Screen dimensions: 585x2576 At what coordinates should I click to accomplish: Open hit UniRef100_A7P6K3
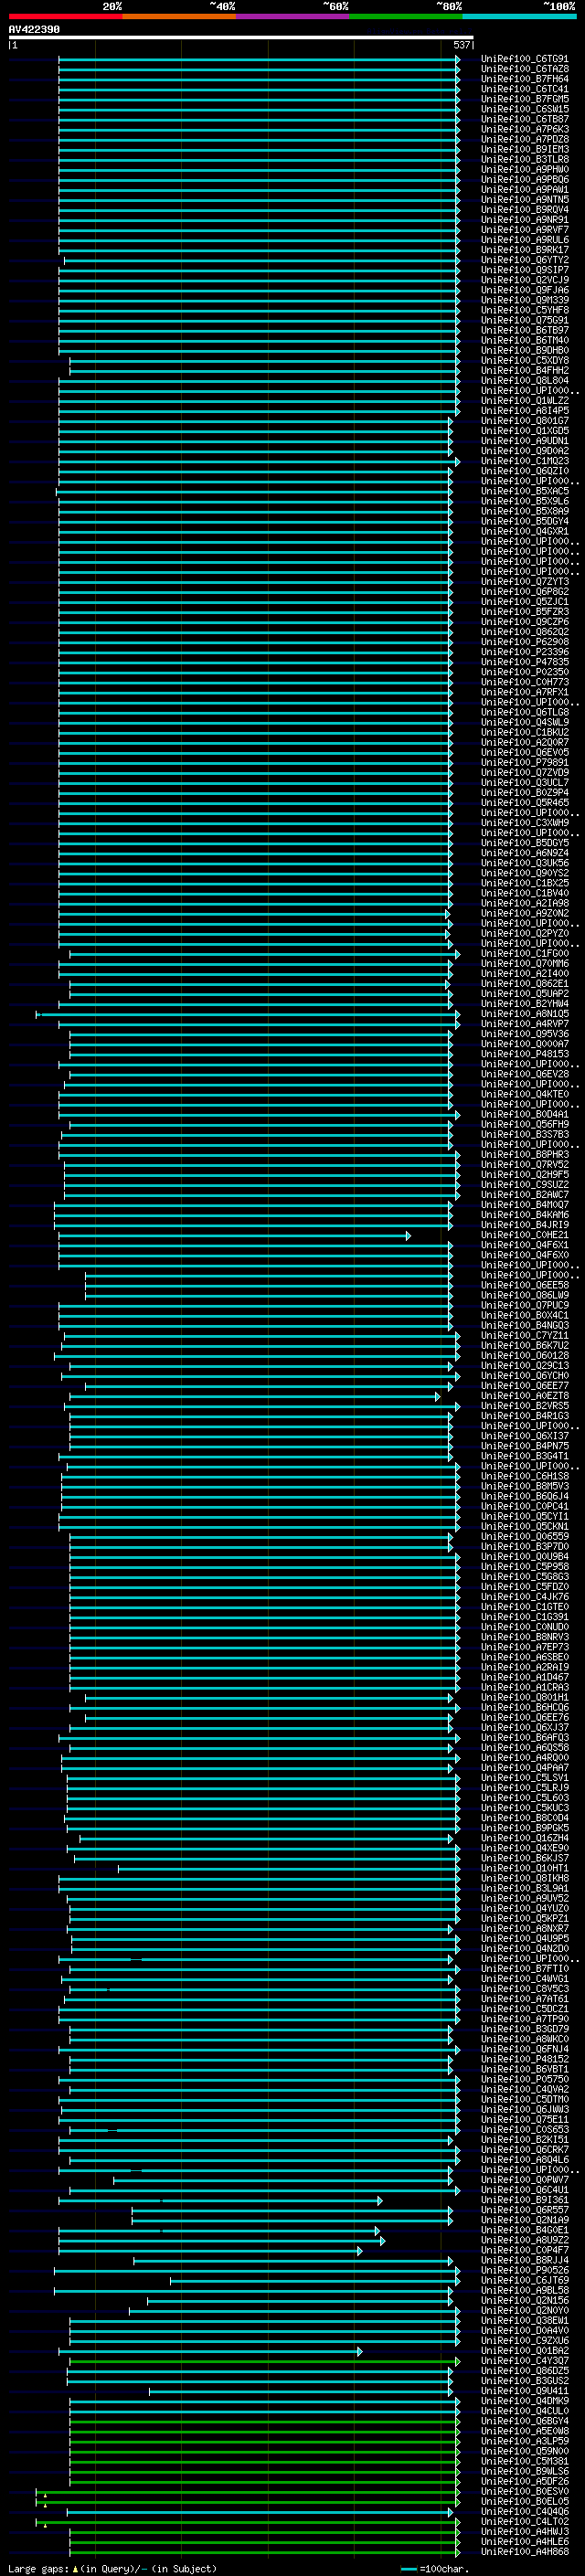pyautogui.click(x=525, y=129)
